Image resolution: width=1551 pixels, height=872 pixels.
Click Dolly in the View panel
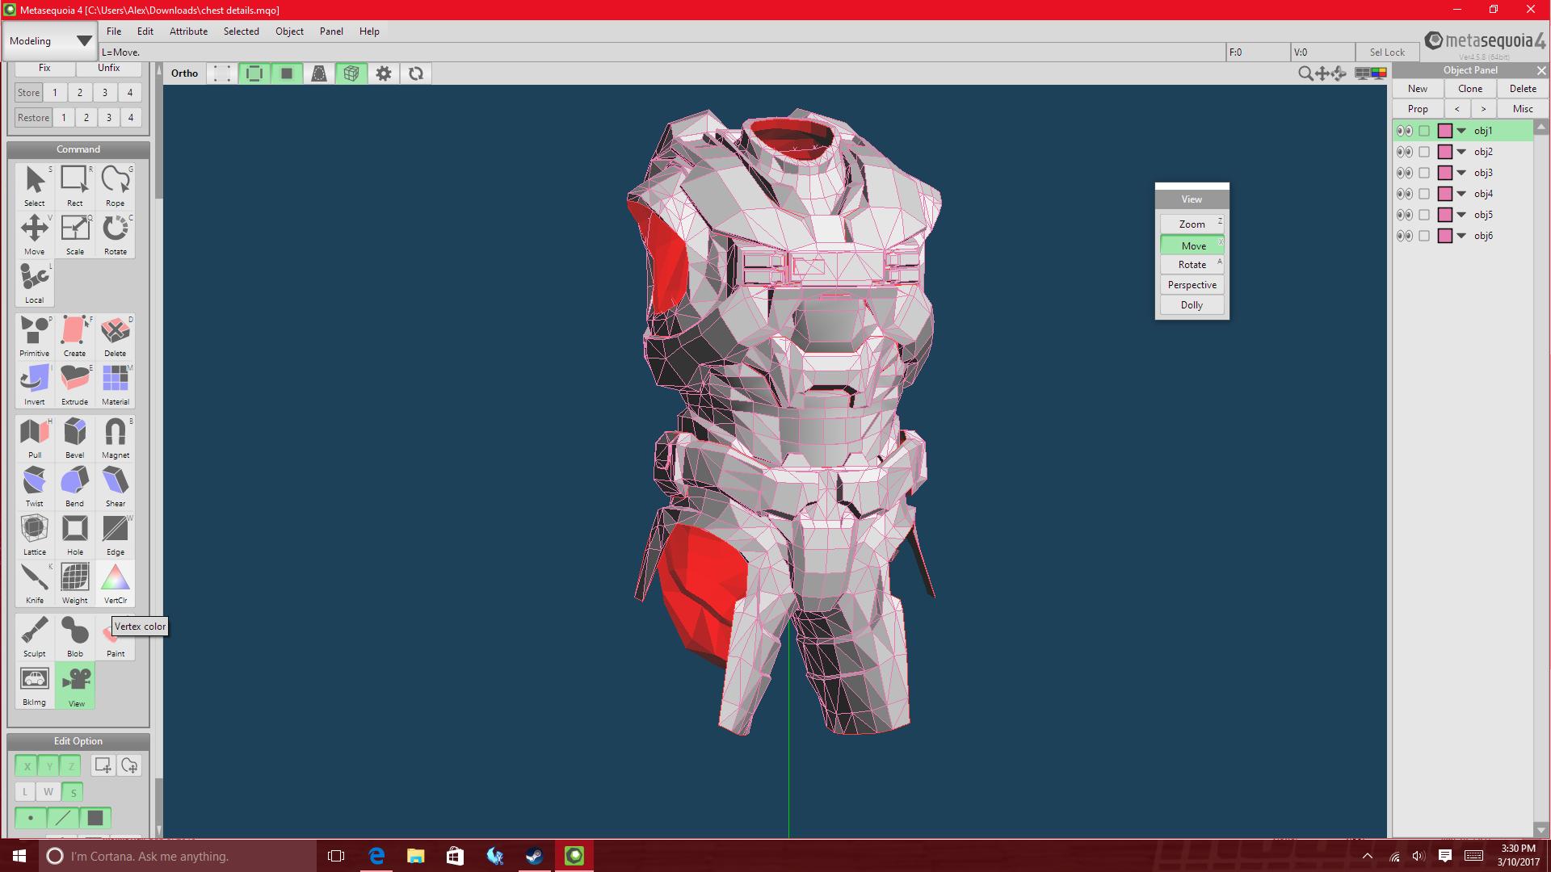click(x=1192, y=305)
